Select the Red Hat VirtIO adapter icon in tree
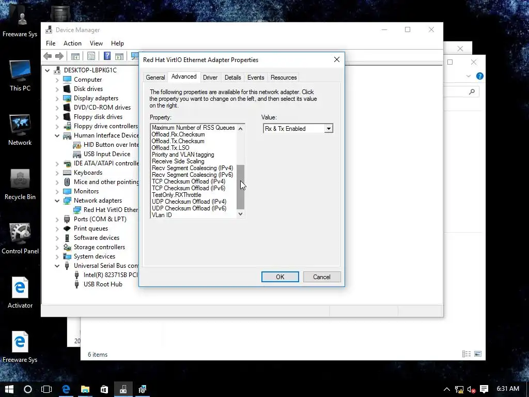This screenshot has width=529, height=397. (77, 210)
